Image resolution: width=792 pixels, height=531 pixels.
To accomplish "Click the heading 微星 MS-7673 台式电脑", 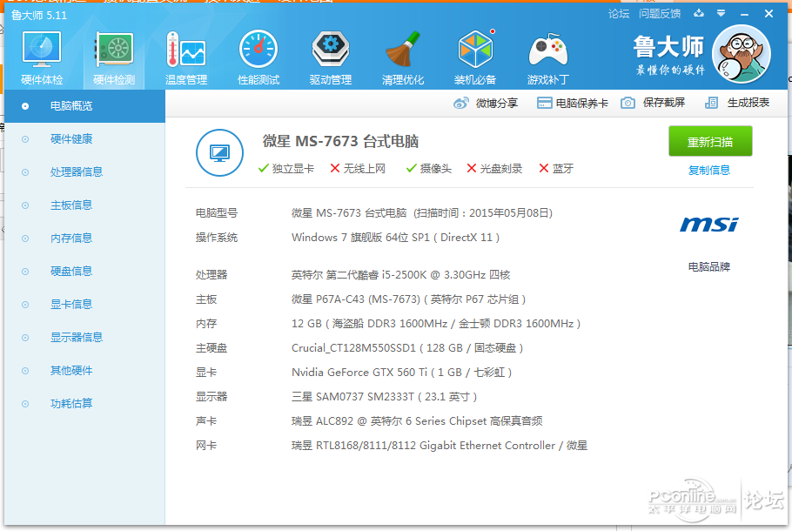I will pos(340,141).
